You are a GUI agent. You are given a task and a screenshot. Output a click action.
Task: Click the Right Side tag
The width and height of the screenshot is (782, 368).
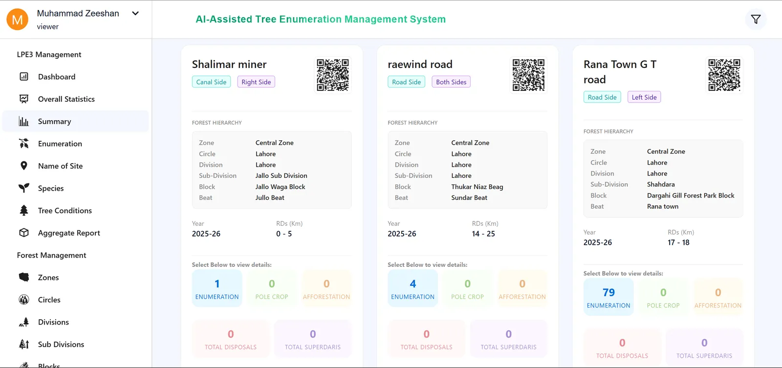click(x=256, y=82)
